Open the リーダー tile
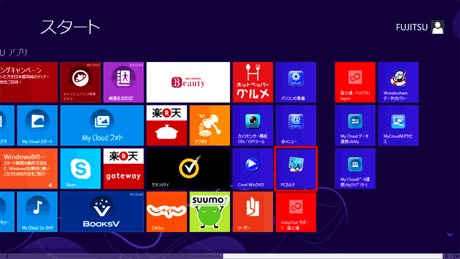 pyautogui.click(x=253, y=212)
